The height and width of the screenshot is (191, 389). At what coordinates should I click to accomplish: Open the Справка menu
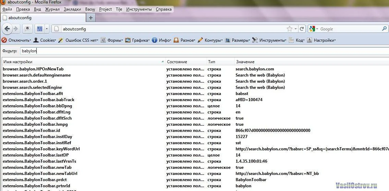pyautogui.click(x=163, y=9)
